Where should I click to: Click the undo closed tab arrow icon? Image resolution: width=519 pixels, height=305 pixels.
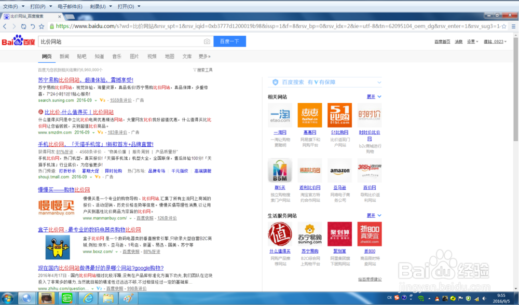pyautogui.click(x=32, y=26)
